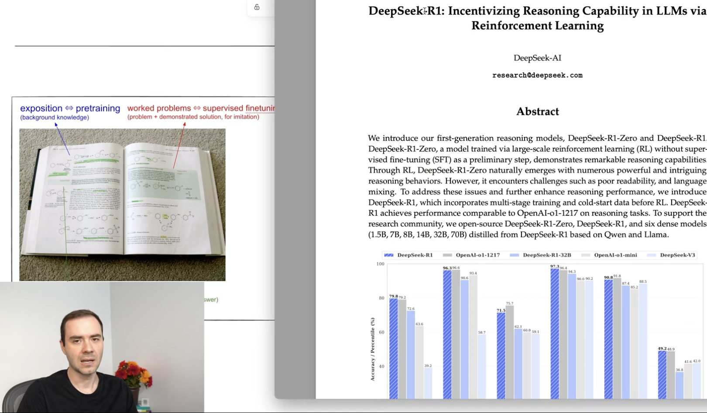The image size is (707, 413).
Task: Click the OpenAI-o1-1217 gray legend swatch
Action: [x=447, y=255]
